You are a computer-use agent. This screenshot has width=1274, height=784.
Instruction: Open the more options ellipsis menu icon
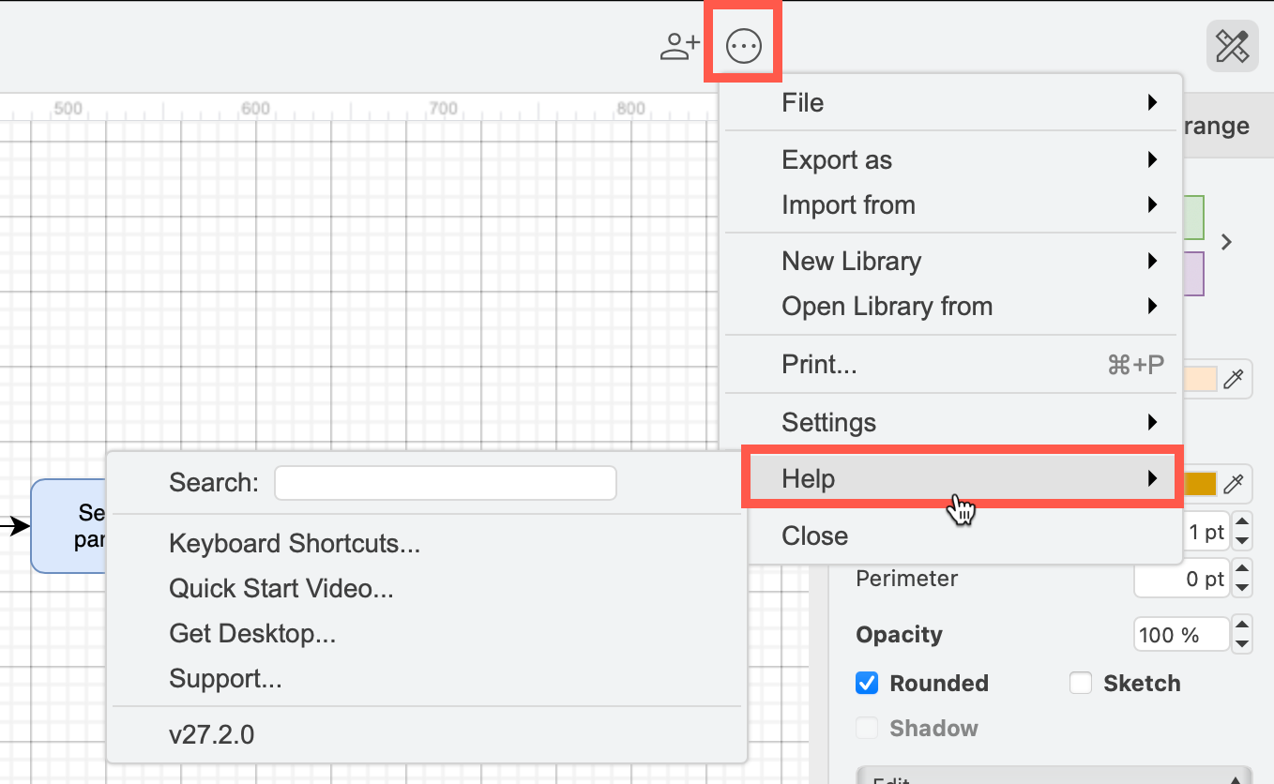click(742, 44)
